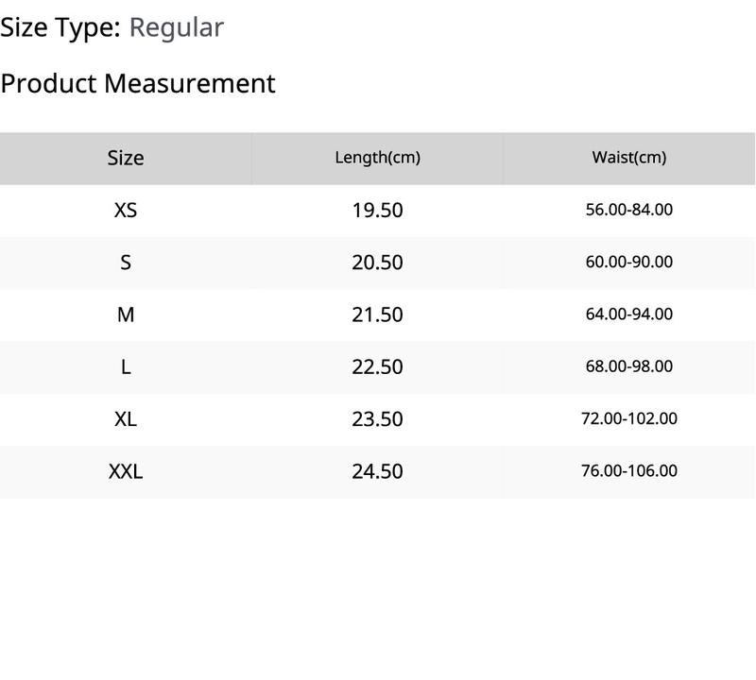Click the Length(cm) column header

pos(377,158)
